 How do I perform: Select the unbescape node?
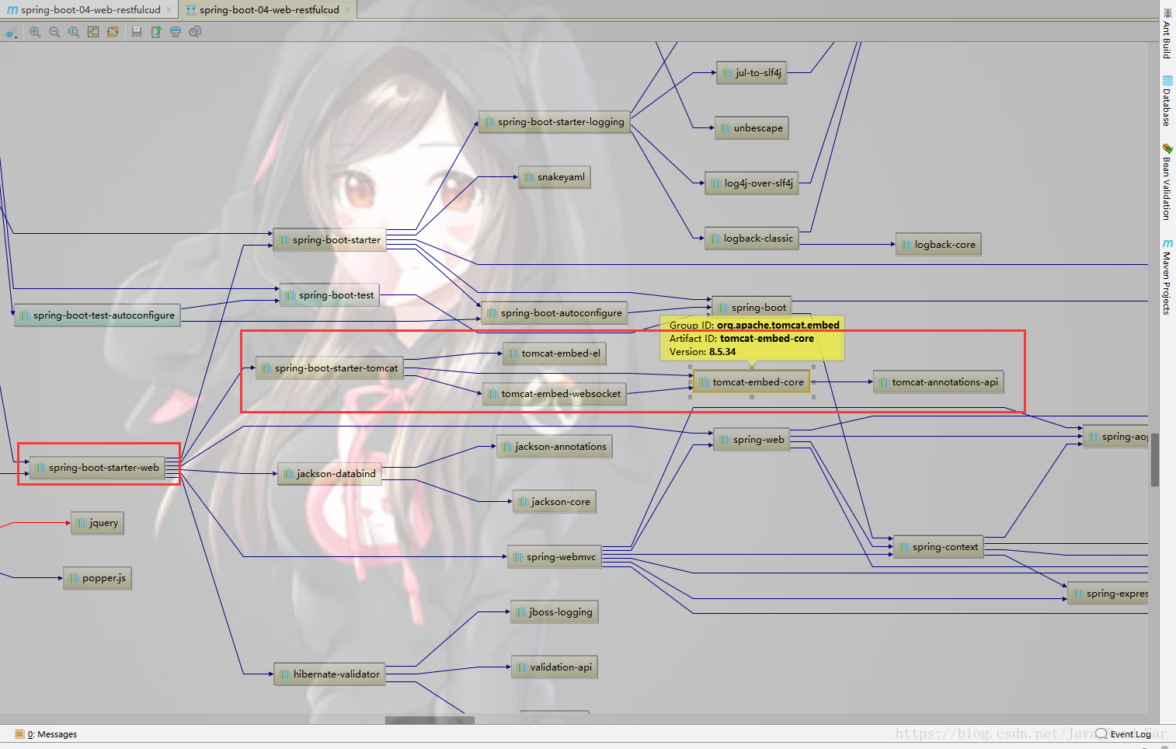pos(751,128)
